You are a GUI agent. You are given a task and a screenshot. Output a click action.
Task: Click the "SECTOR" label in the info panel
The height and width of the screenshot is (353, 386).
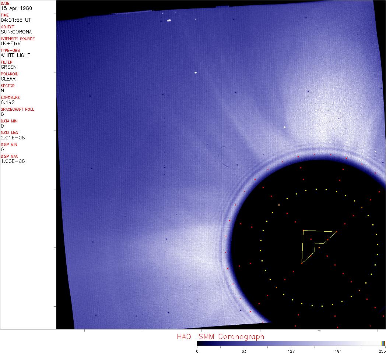tap(8, 86)
